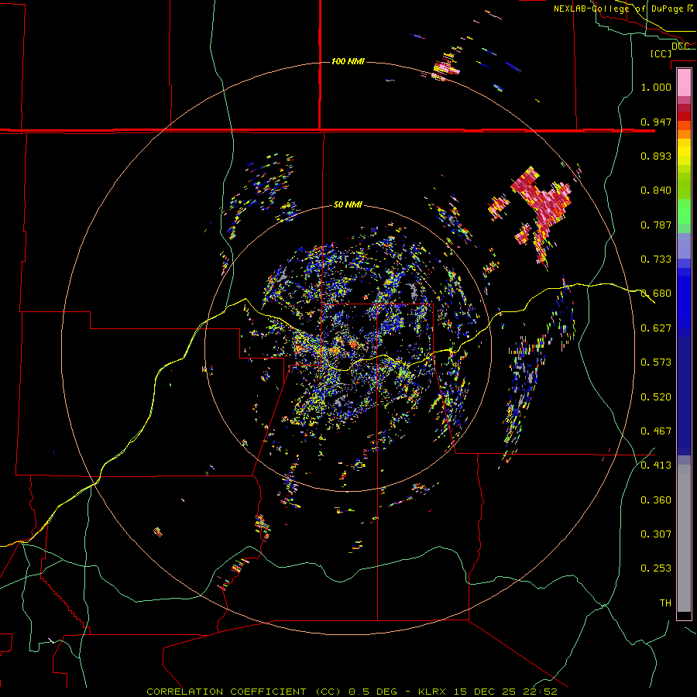Viewport: 697px width, 697px height.
Task: Click the 0.520 scale value
Action: (x=656, y=397)
